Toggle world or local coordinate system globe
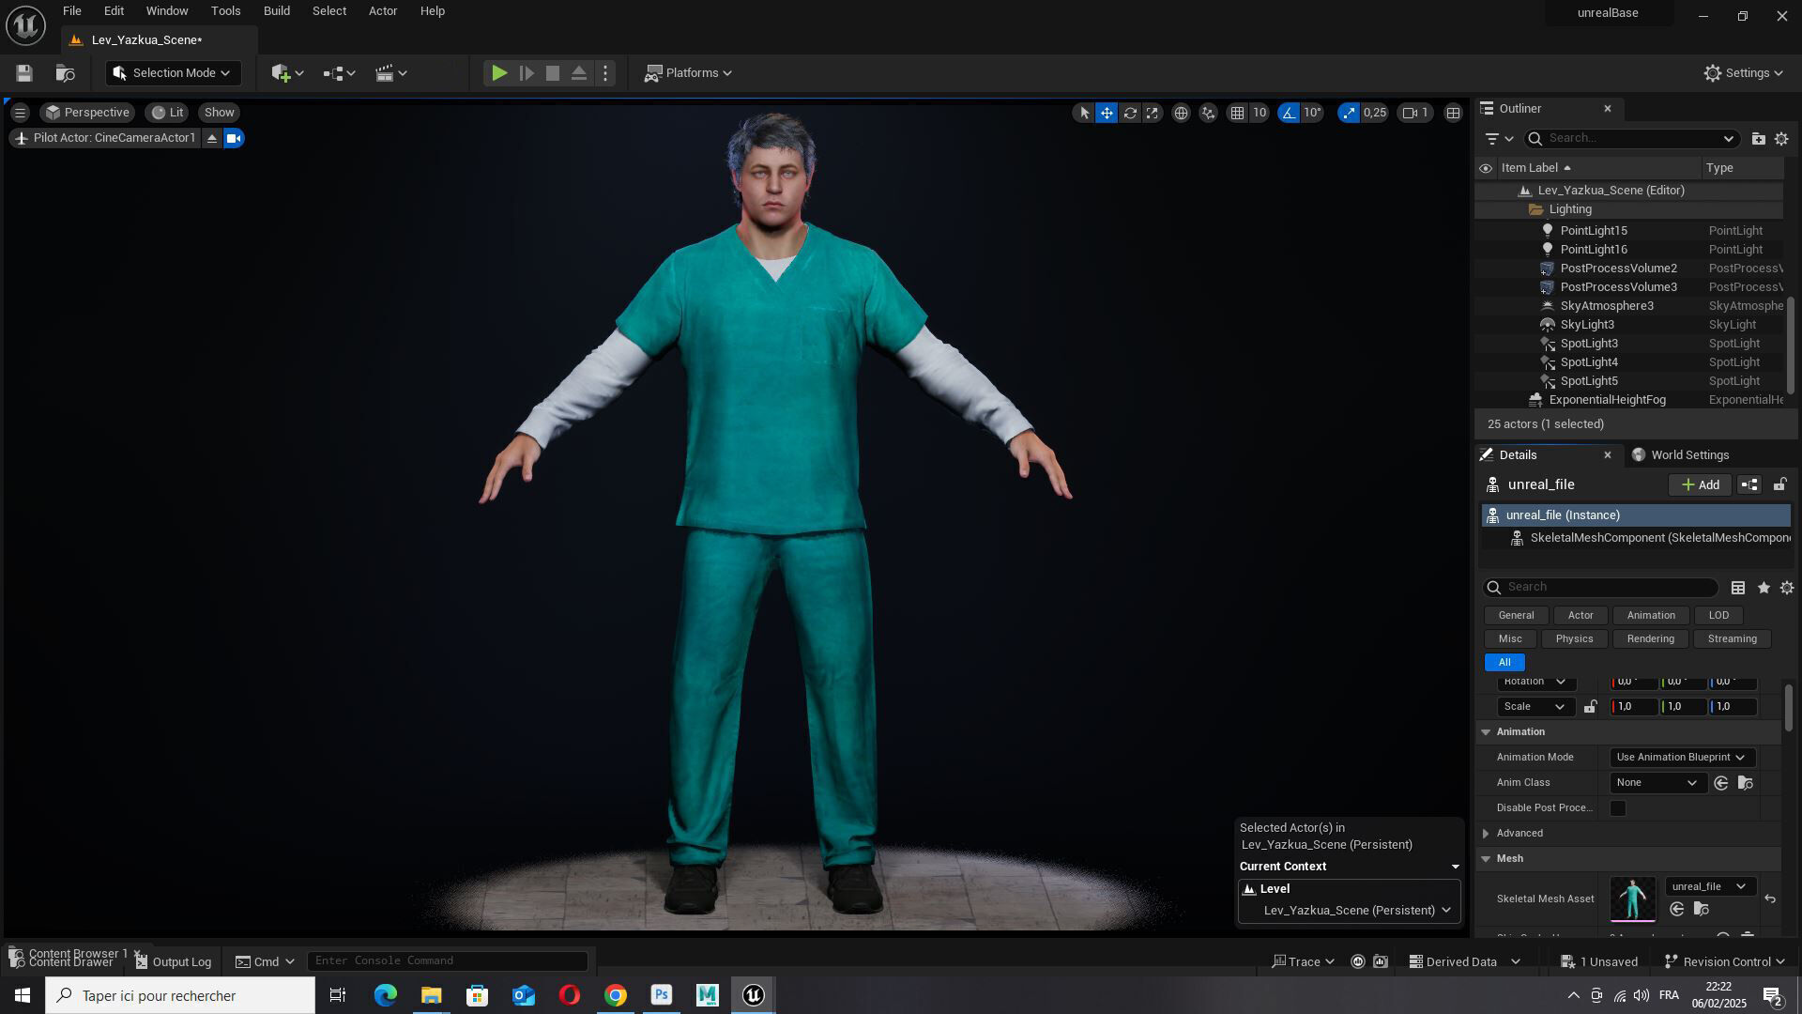This screenshot has width=1802, height=1014. (1181, 113)
